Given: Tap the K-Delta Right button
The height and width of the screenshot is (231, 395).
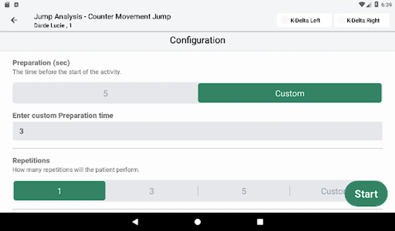Looking at the screenshot, I should 363,21.
